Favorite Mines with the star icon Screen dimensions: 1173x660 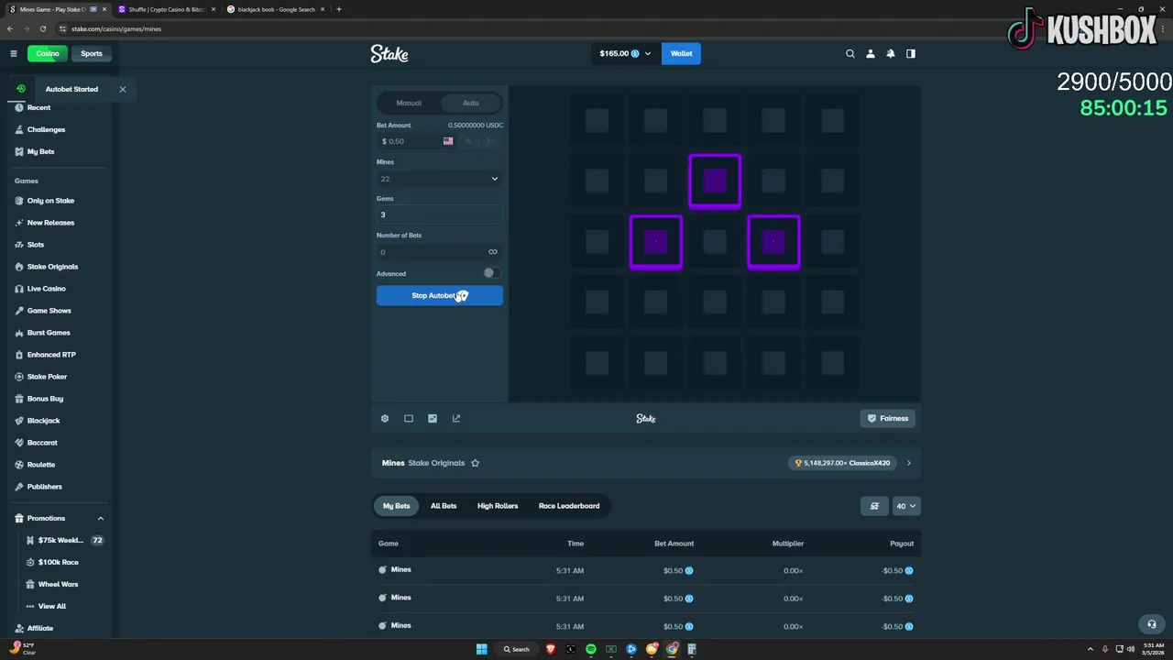click(475, 463)
